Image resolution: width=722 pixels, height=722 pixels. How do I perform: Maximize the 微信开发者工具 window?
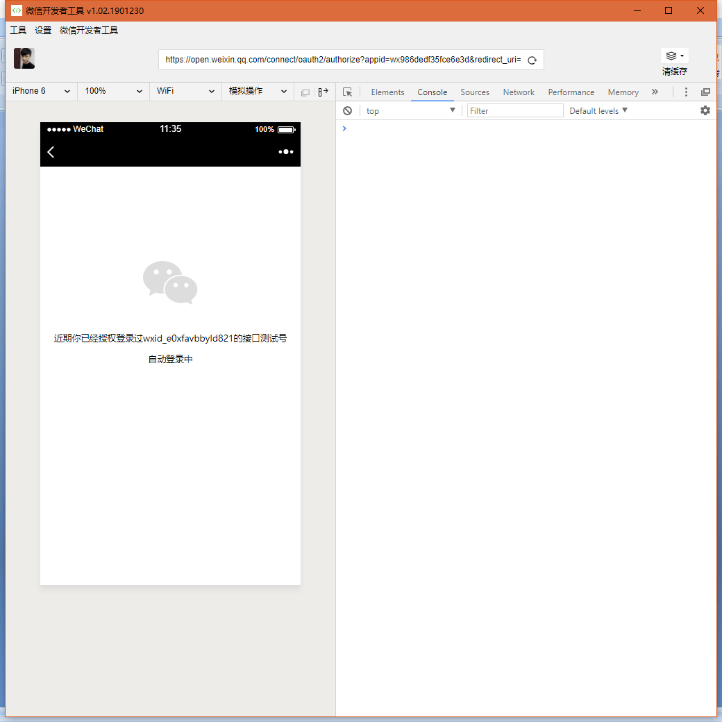click(668, 10)
